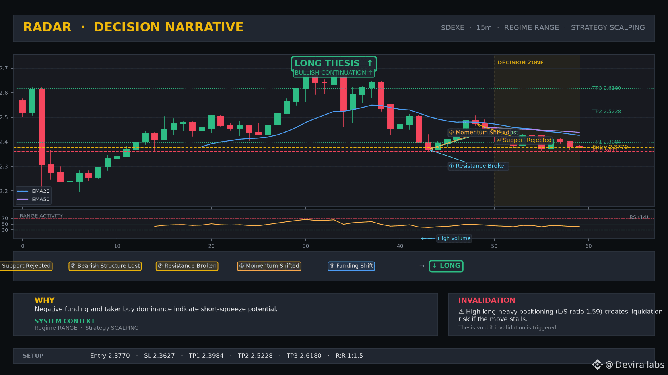Click the RSI(14) indicator label
Image resolution: width=668 pixels, height=375 pixels.
[639, 217]
